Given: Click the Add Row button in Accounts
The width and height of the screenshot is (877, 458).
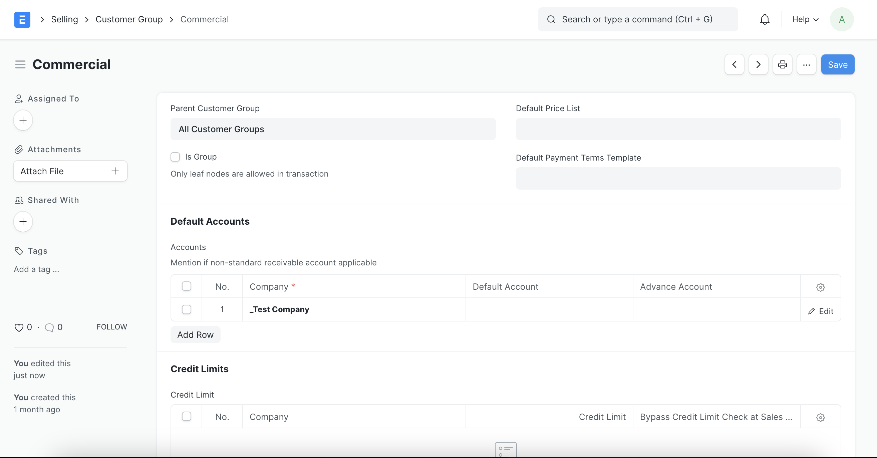Looking at the screenshot, I should 196,334.
